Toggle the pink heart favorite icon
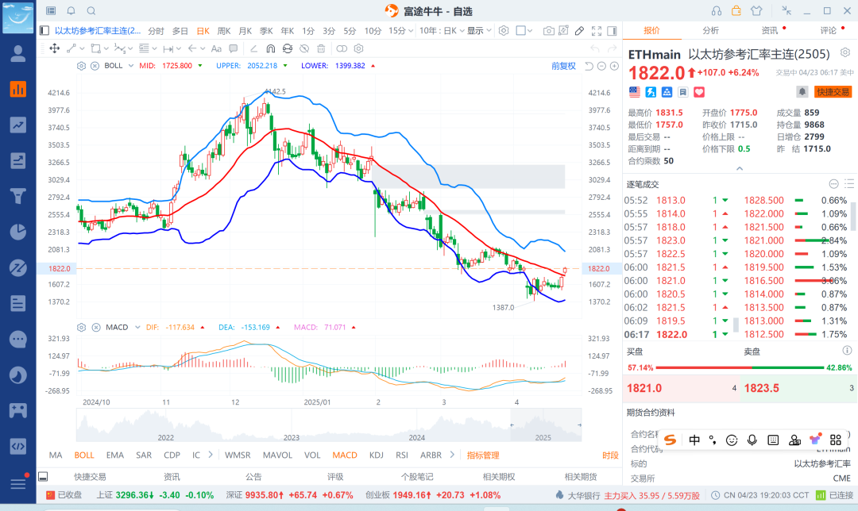The image size is (858, 511). 699,92
